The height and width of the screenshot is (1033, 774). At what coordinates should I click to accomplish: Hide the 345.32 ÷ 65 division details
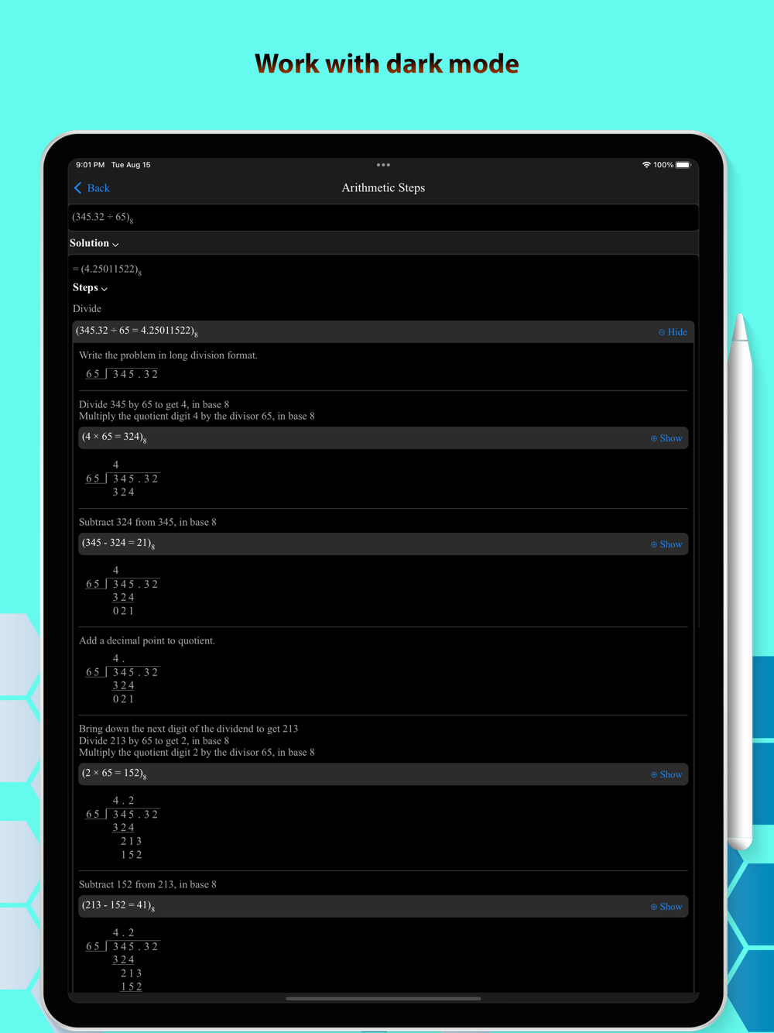[673, 332]
